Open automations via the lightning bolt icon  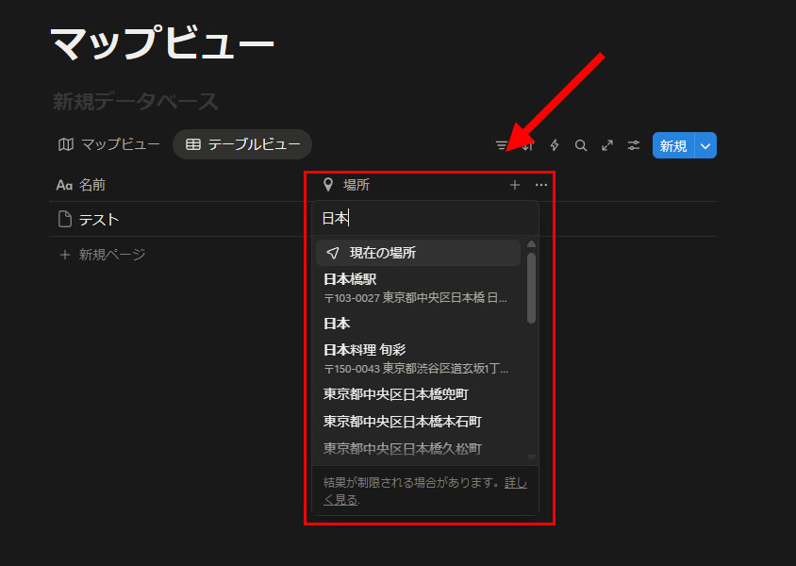pyautogui.click(x=555, y=145)
